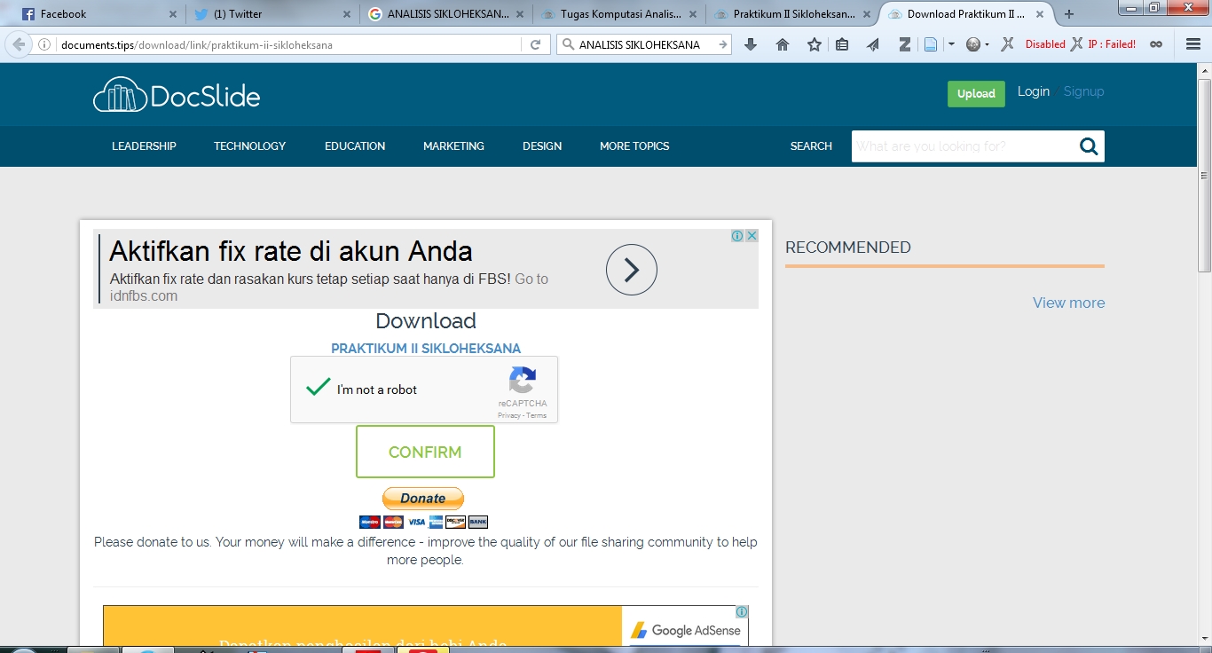Expand the MORE TOPICS menu
Viewport: 1212px width, 653px height.
pos(634,146)
